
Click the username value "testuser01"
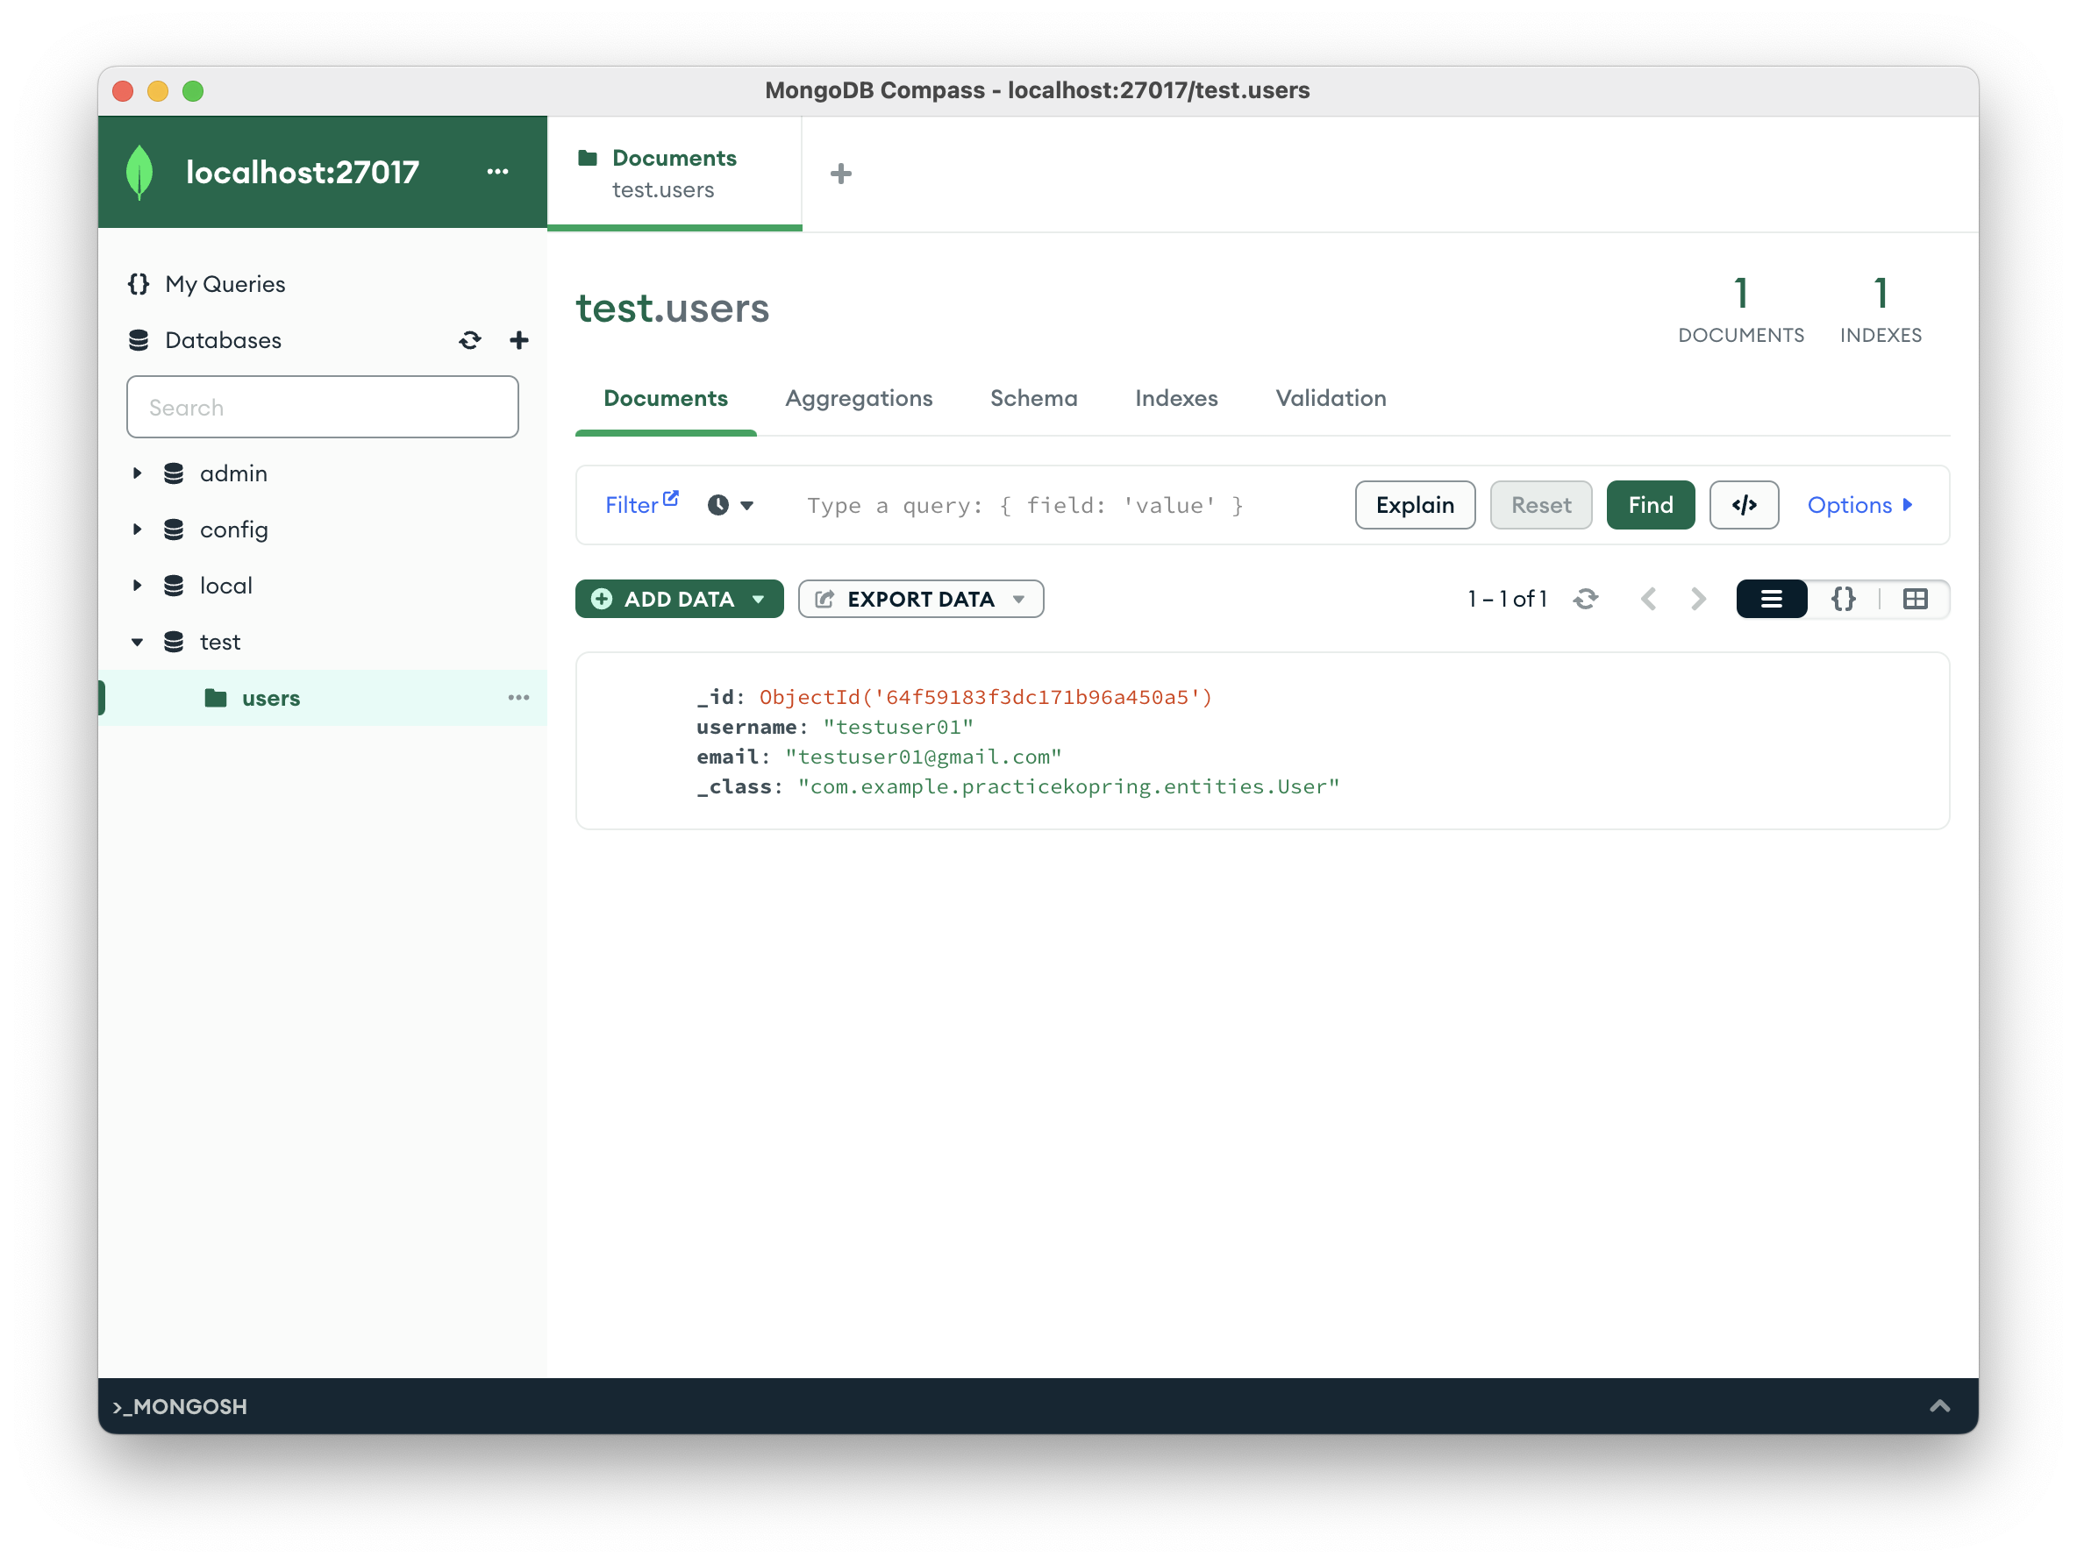pyautogui.click(x=897, y=727)
